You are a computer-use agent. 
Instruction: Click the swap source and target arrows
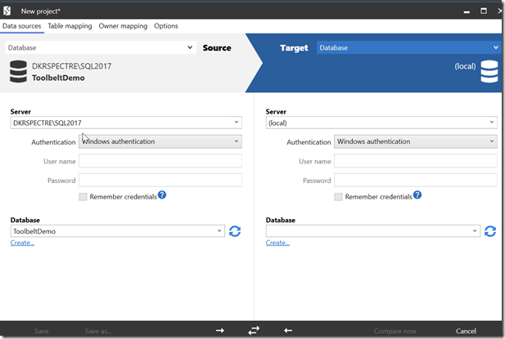tap(254, 330)
